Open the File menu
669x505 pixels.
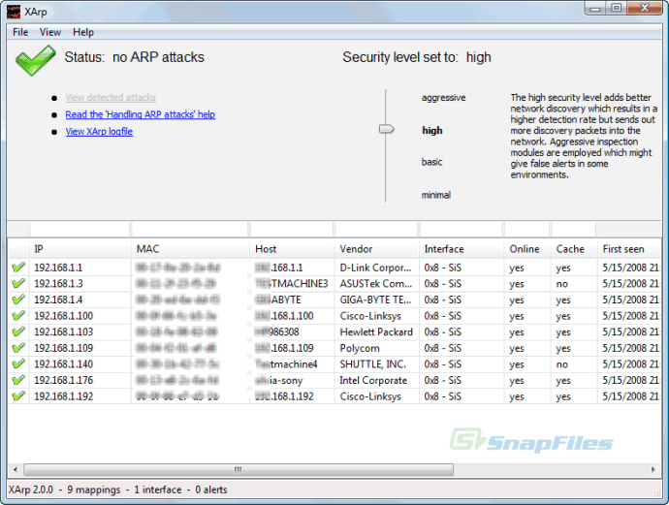coord(20,32)
